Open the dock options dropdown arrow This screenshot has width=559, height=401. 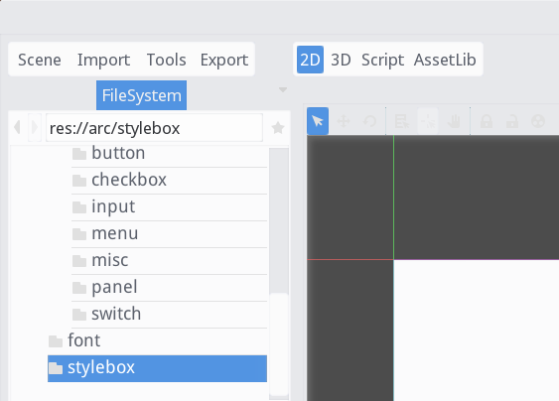click(x=283, y=89)
